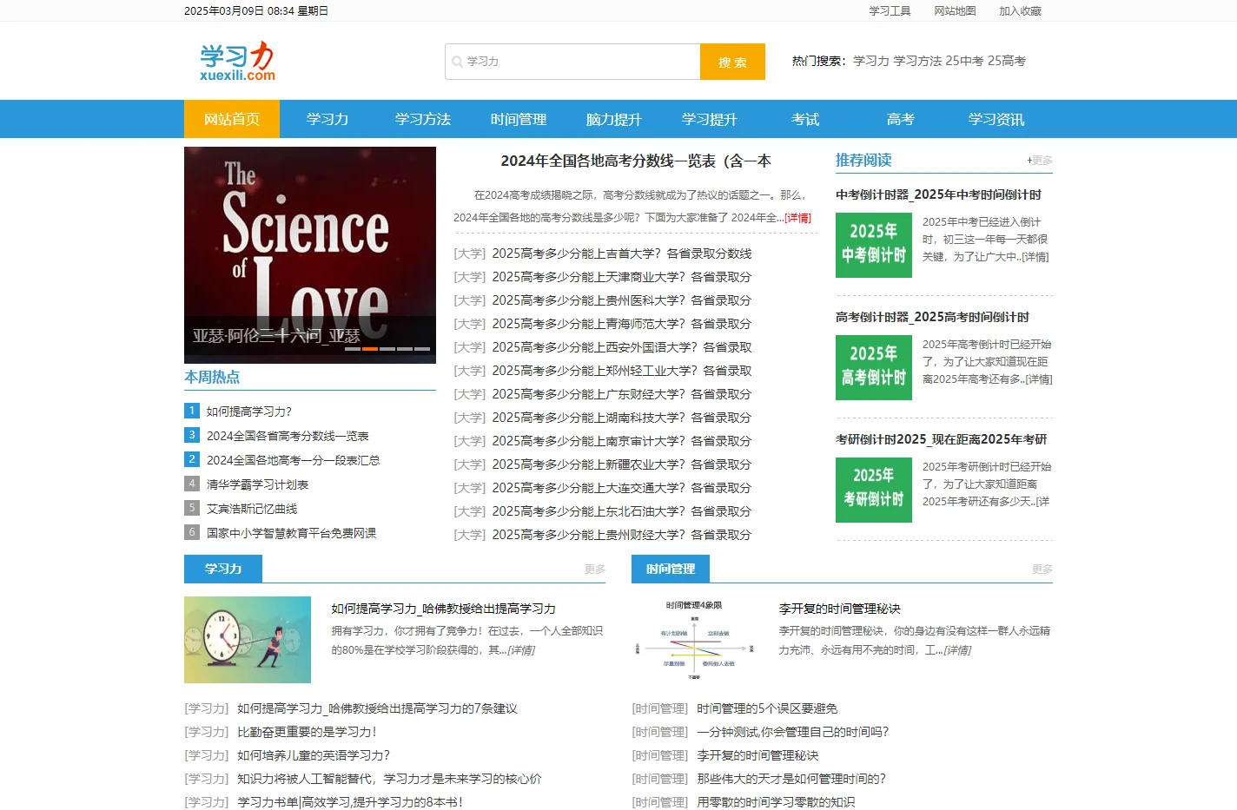Screen dimensions: 1237x810
Task: Open article 如何提高学习力_哈佛教授给出提高学习力
Action: 443,609
